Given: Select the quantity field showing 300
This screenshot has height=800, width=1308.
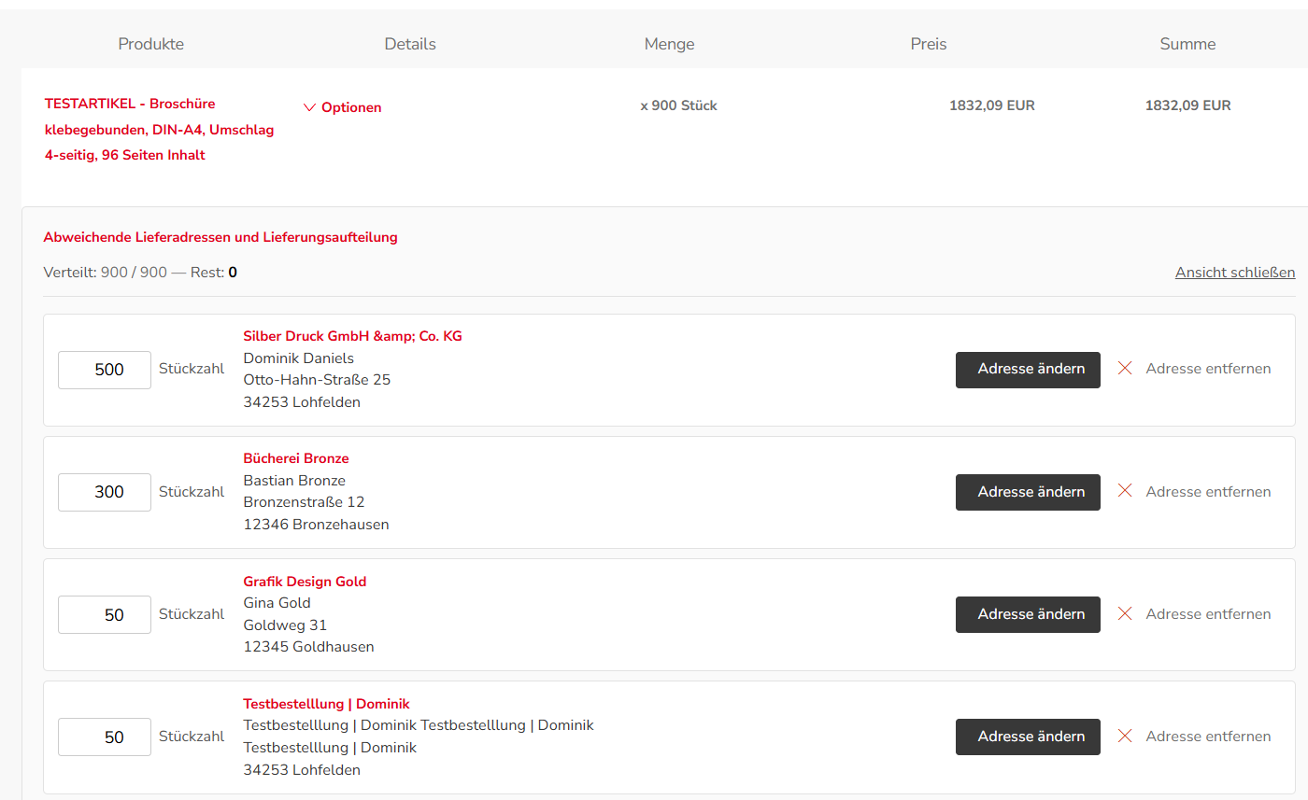Looking at the screenshot, I should point(105,492).
